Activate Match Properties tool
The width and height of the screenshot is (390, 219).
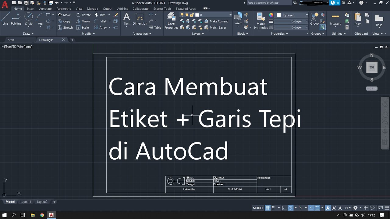tap(261, 21)
